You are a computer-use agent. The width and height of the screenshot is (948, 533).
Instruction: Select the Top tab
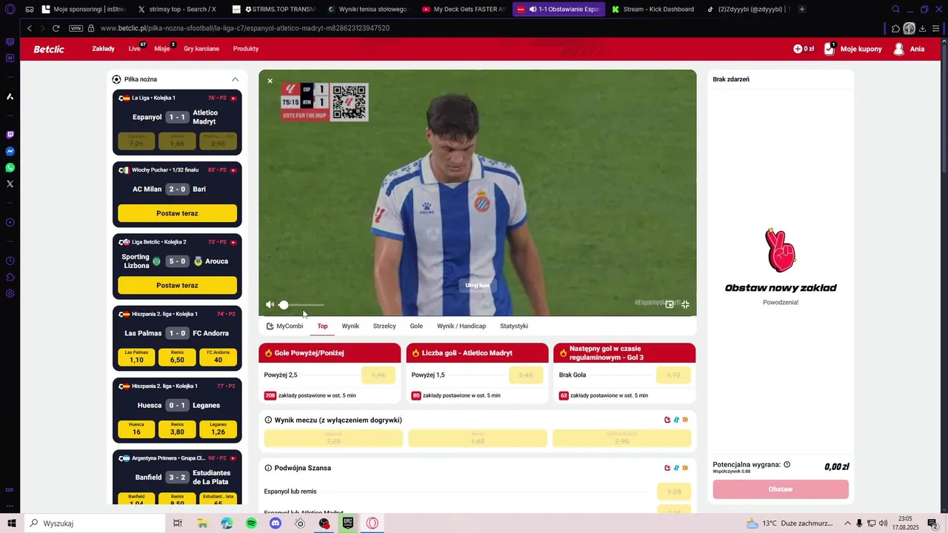pyautogui.click(x=322, y=326)
